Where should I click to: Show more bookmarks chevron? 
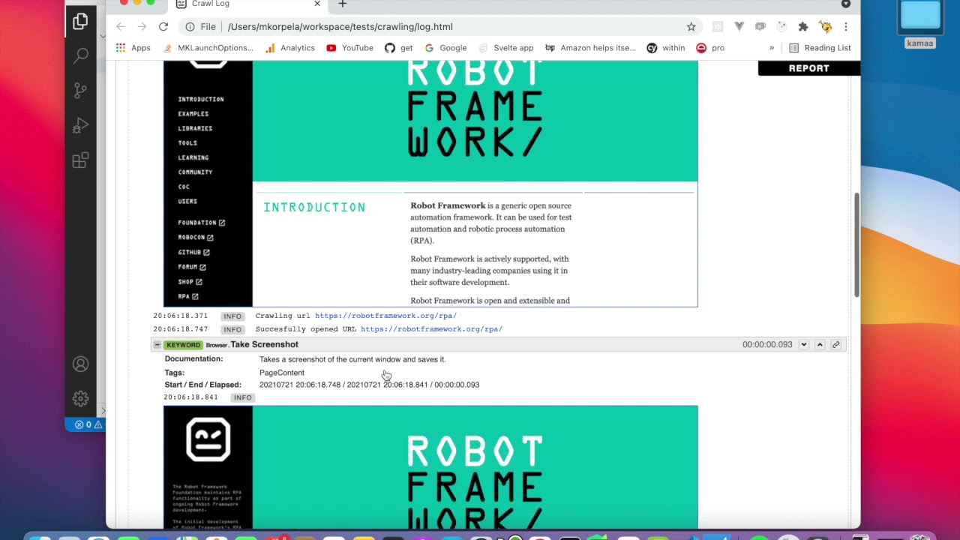pyautogui.click(x=771, y=48)
